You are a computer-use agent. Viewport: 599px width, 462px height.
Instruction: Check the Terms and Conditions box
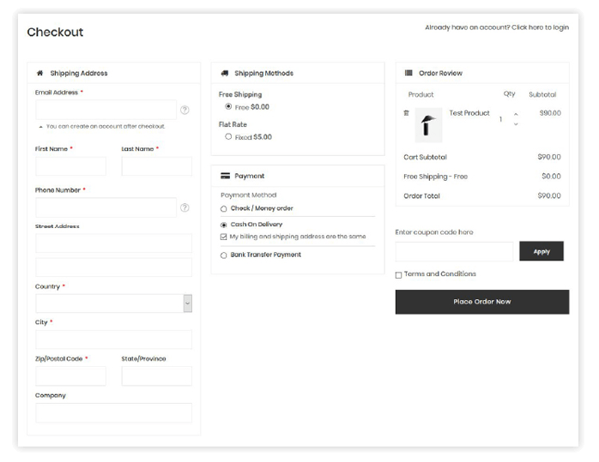398,274
